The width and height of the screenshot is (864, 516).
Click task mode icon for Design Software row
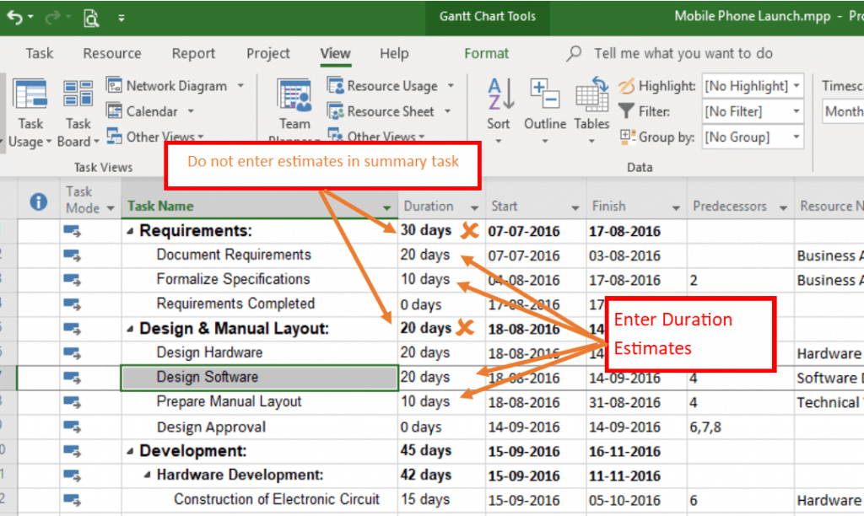point(73,378)
